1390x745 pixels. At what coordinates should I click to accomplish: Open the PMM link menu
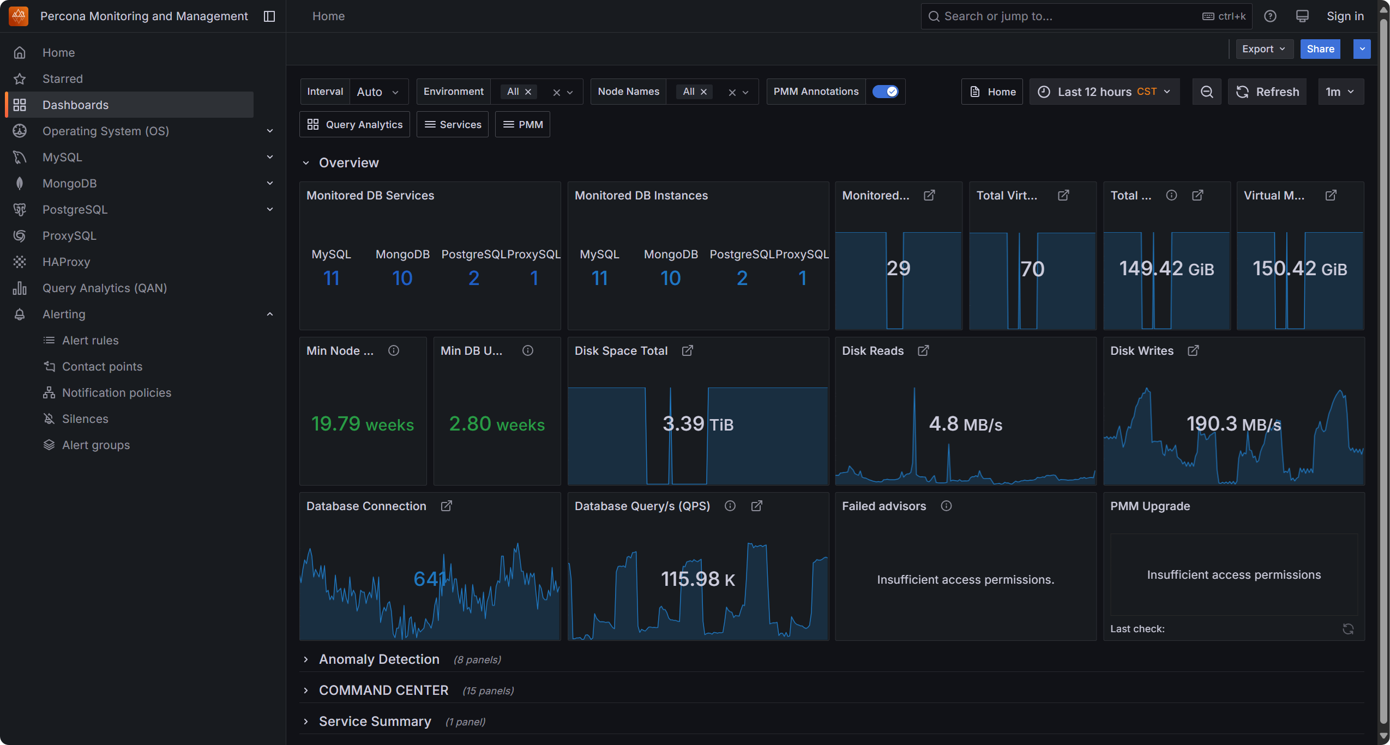[x=523, y=124]
